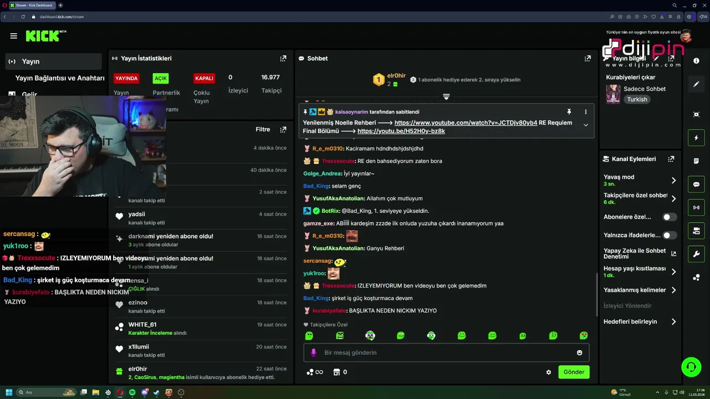Reload the page in the browser

pos(23,17)
